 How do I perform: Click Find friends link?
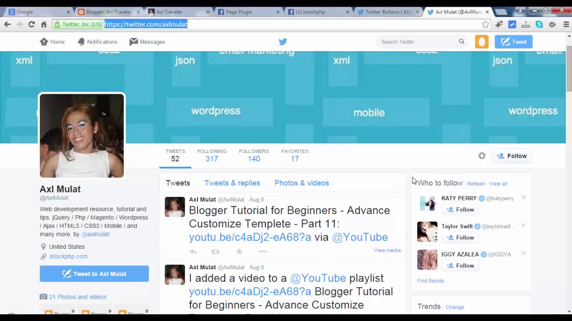(x=430, y=281)
